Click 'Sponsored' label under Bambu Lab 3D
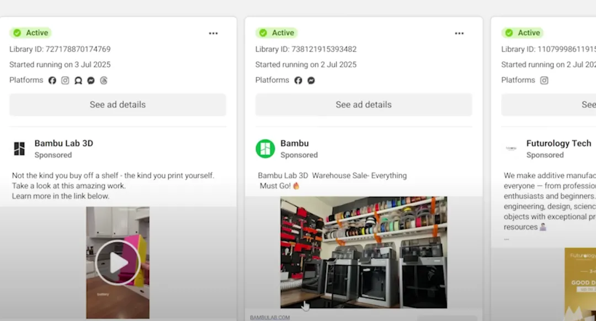The image size is (596, 321). click(53, 155)
